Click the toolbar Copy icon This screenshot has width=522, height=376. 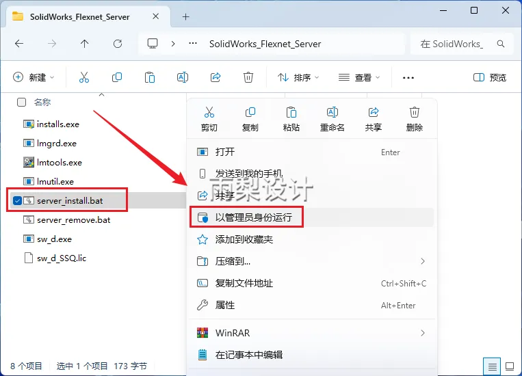(117, 77)
